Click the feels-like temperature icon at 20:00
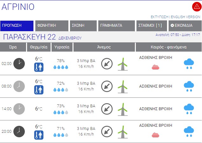 38,135
